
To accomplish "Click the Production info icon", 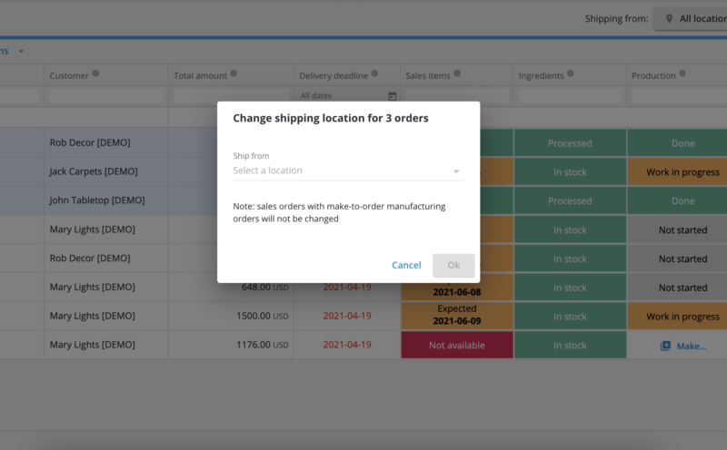I will click(x=682, y=73).
